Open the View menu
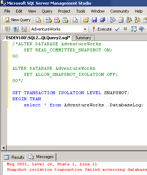 (x=32, y=11)
